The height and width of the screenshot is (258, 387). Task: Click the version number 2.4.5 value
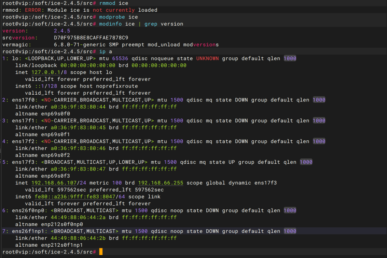click(62, 31)
